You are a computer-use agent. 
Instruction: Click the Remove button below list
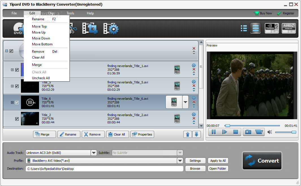[x=93, y=134]
